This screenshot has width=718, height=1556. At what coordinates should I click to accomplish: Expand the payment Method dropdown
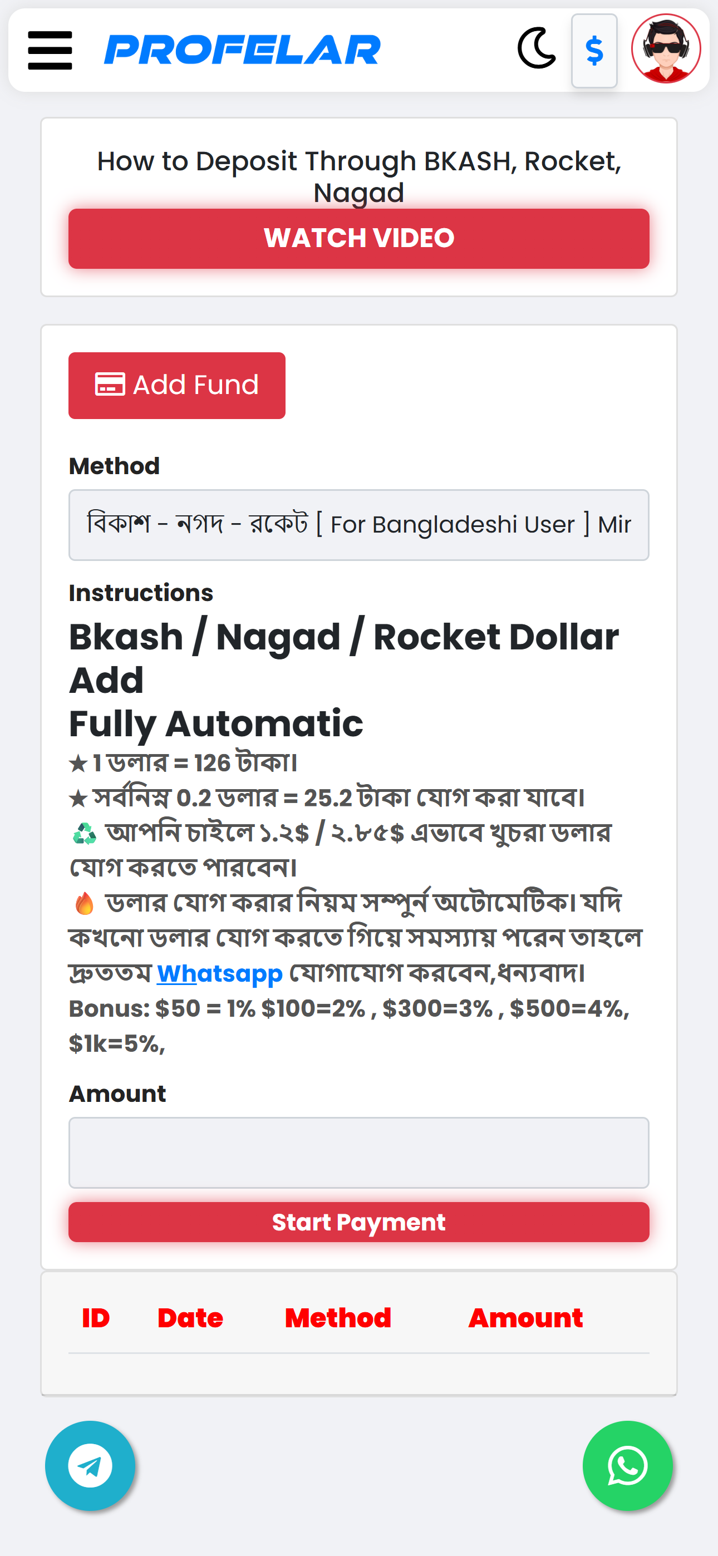pyautogui.click(x=359, y=524)
